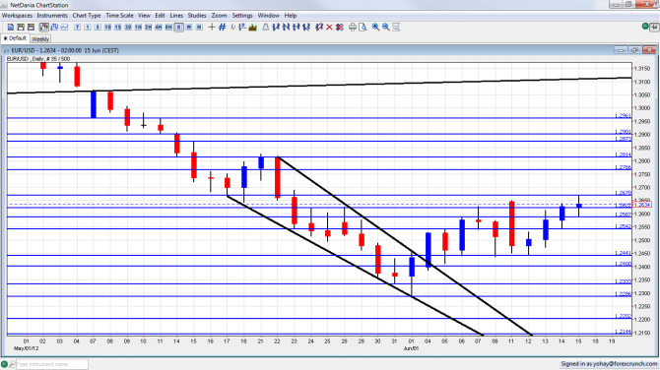The image size is (660, 370).
Task: Open the Window menu
Action: coord(269,15)
